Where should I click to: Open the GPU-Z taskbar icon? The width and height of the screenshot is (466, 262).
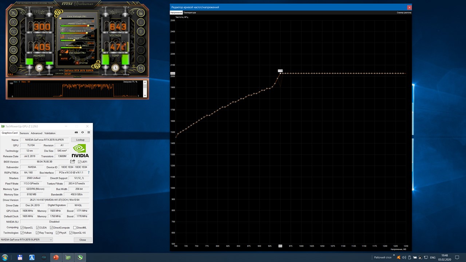68,257
